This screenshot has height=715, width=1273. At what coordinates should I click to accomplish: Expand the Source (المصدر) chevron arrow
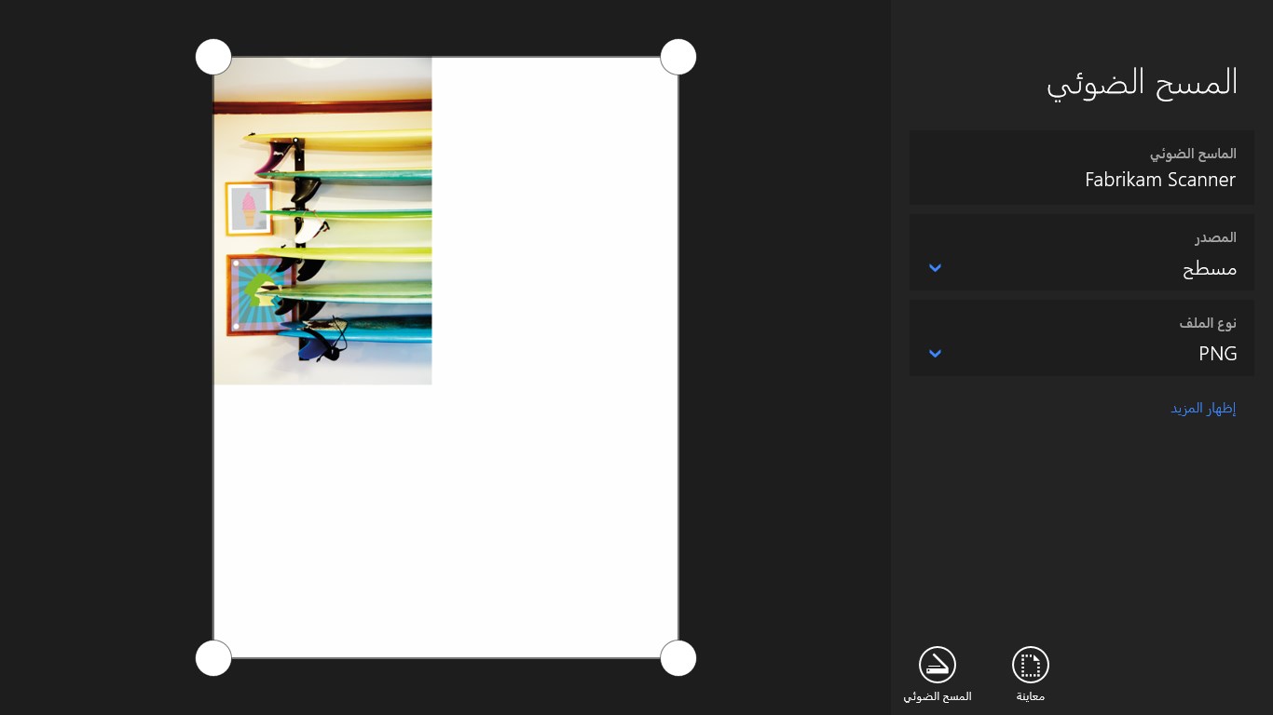point(936,268)
